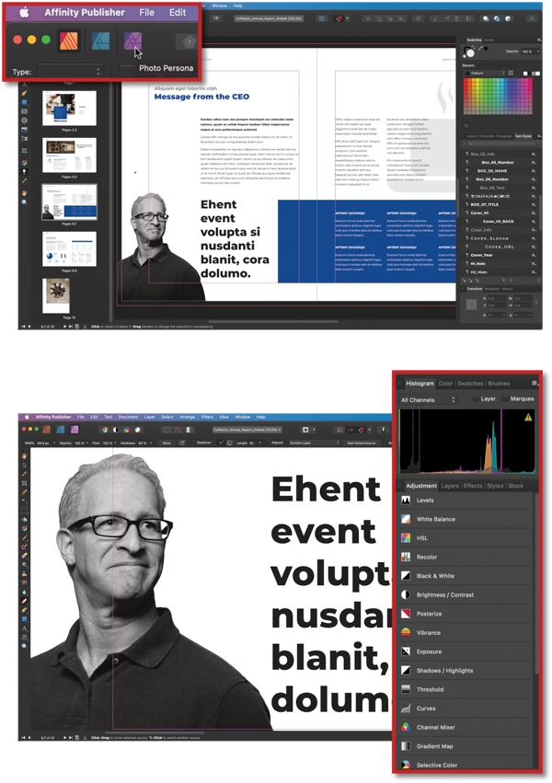Enable the Layer checkbox in Histogram panel

[x=476, y=398]
